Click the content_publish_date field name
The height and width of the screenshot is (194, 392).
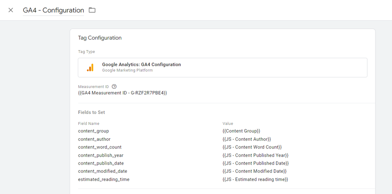point(101,163)
